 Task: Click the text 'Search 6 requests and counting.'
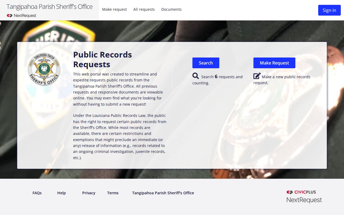(217, 80)
